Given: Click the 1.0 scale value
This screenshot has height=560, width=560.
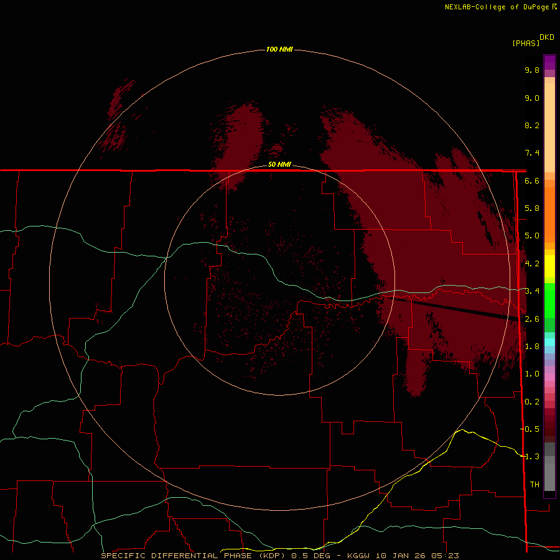Looking at the screenshot, I should click(532, 374).
